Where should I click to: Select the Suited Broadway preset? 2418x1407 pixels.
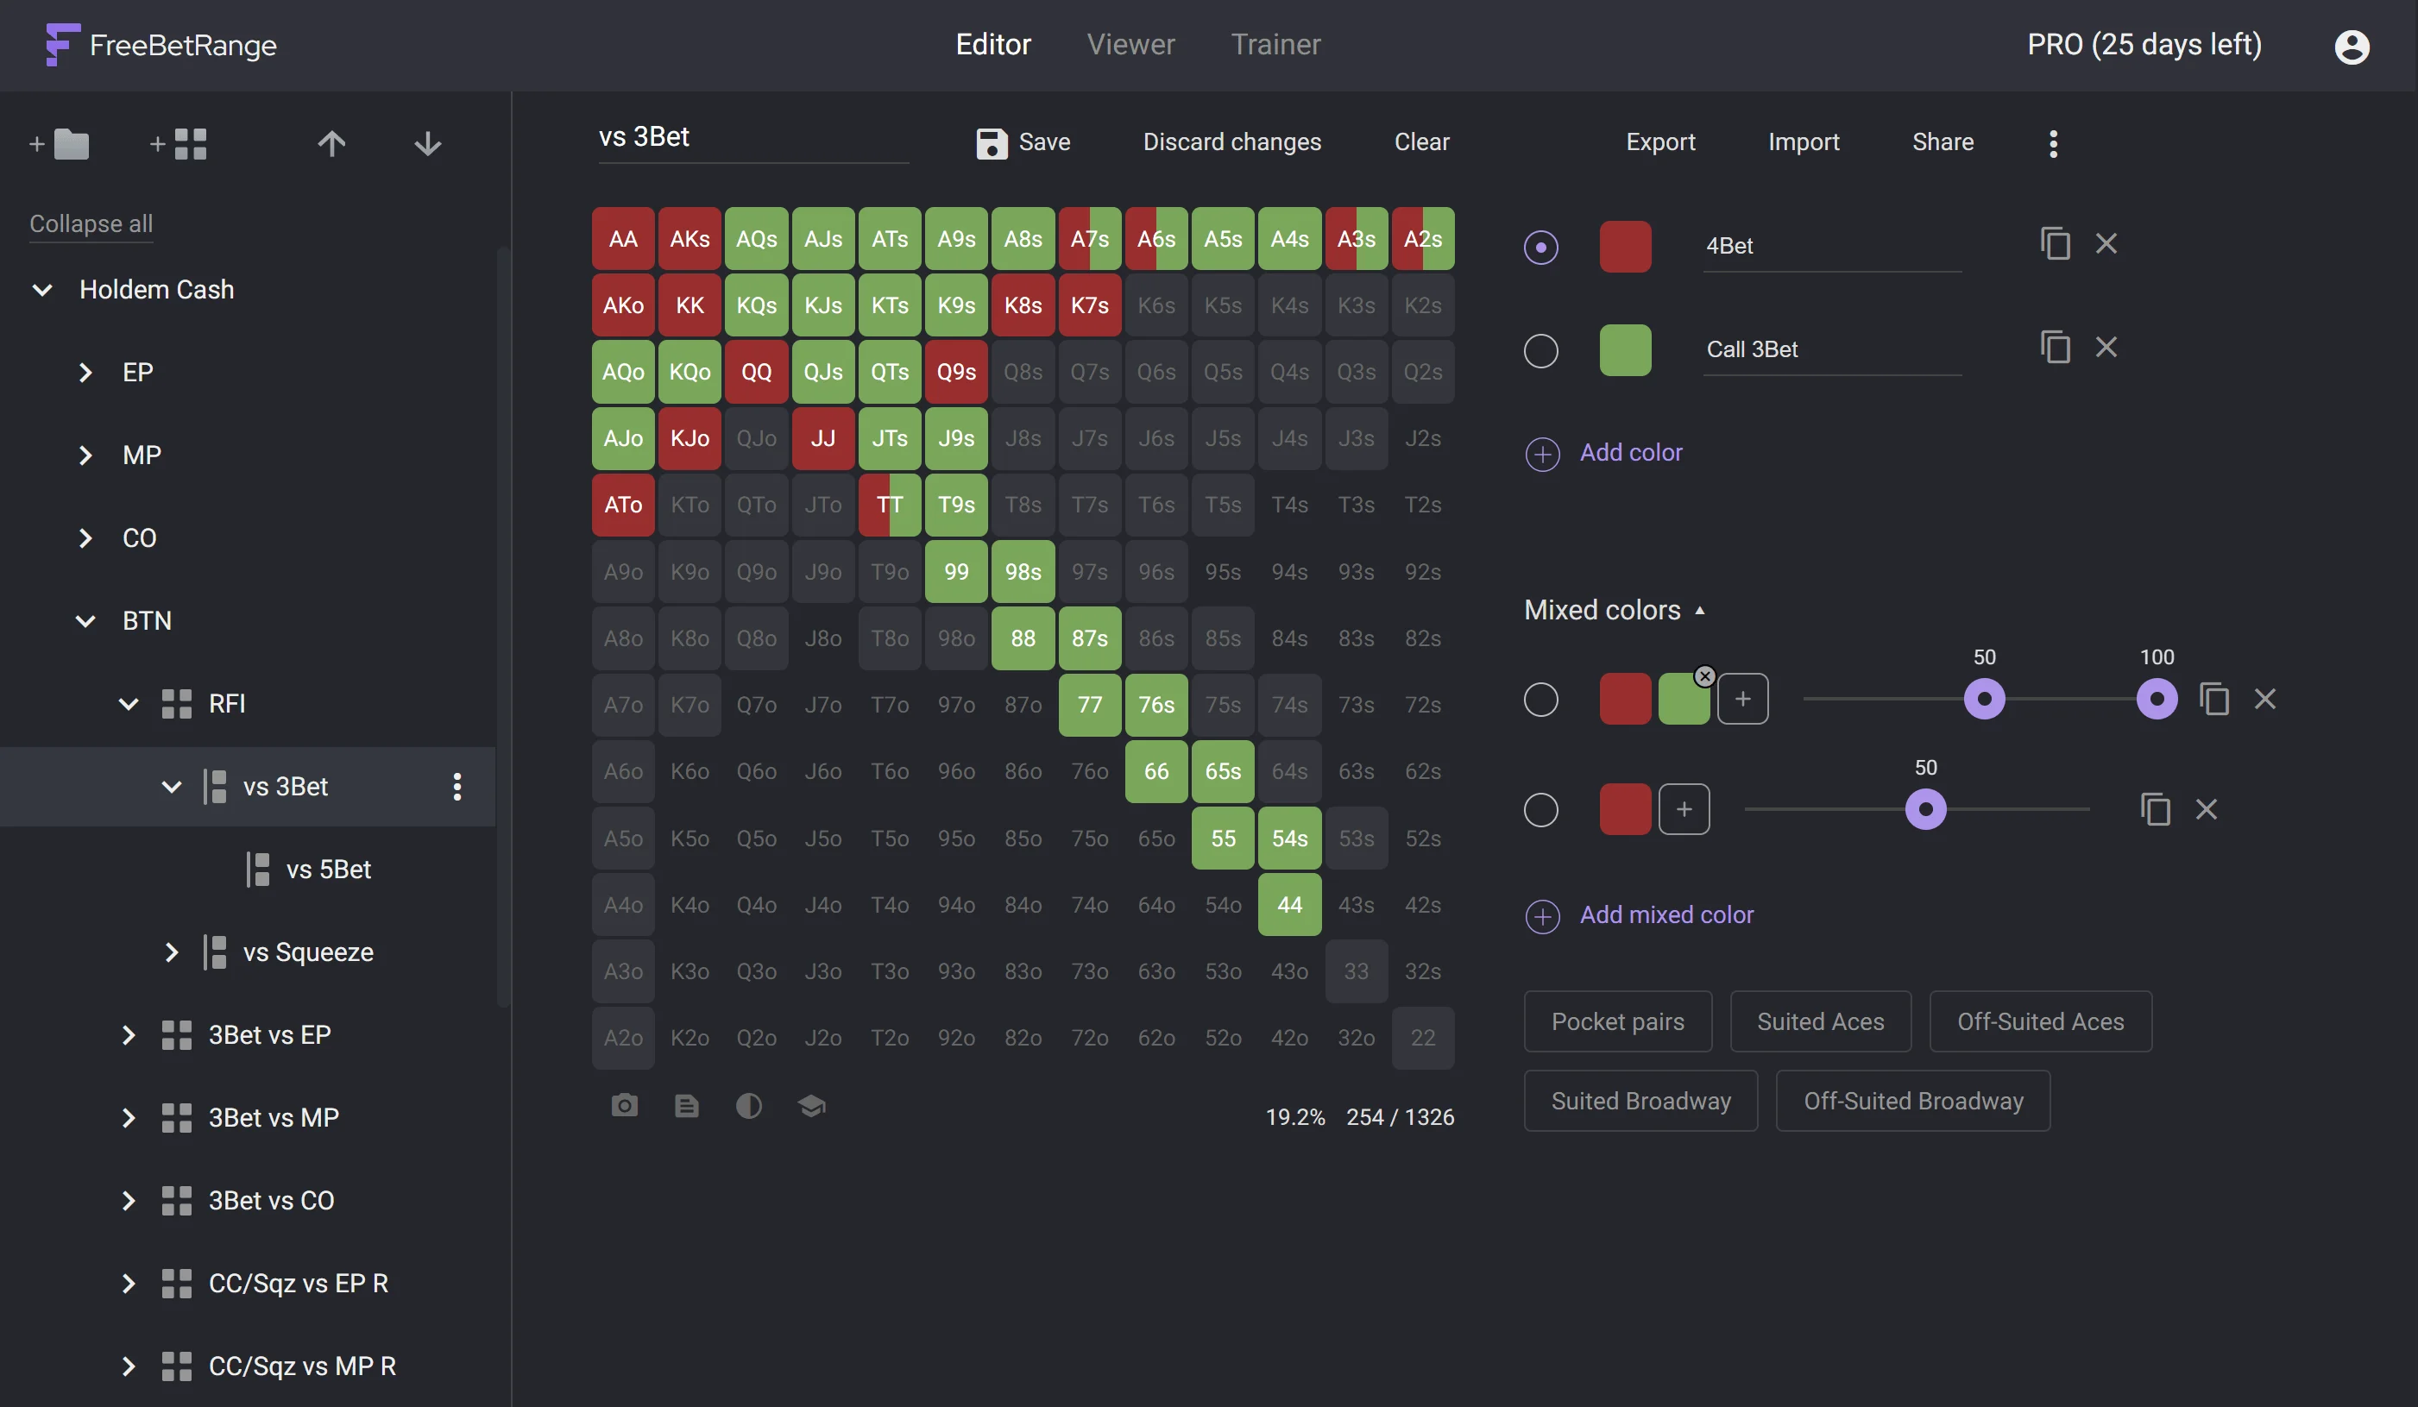pos(1640,1100)
